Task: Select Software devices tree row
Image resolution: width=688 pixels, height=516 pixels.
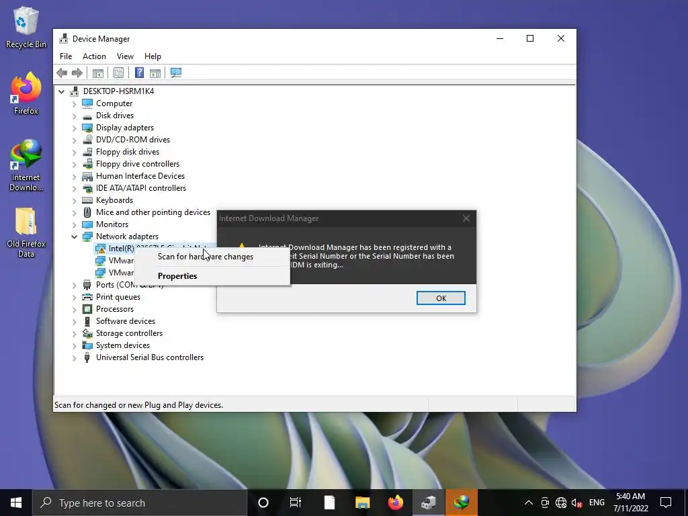Action: [x=126, y=321]
